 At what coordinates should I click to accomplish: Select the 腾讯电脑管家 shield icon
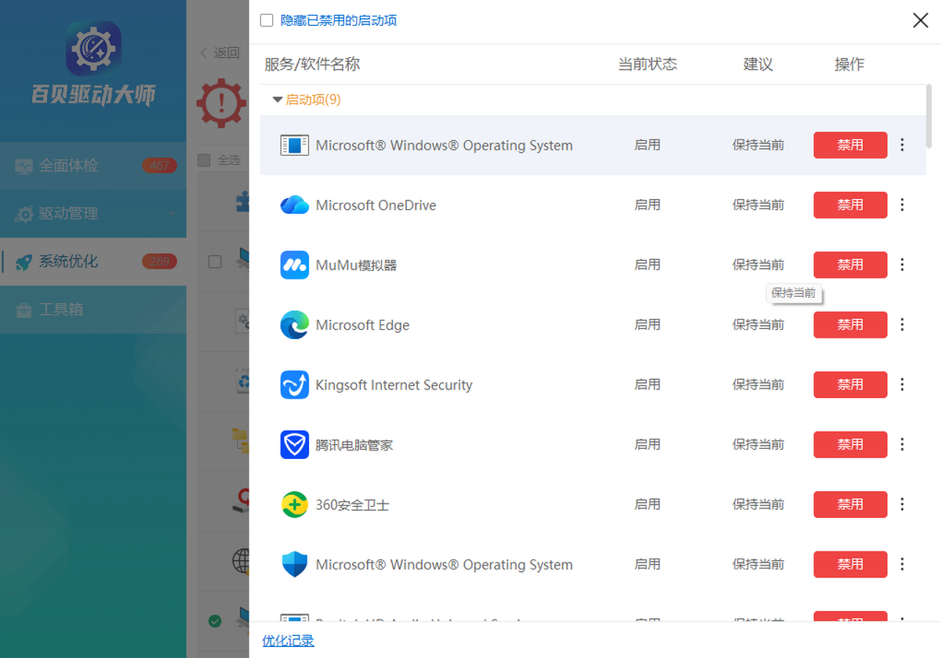[293, 444]
